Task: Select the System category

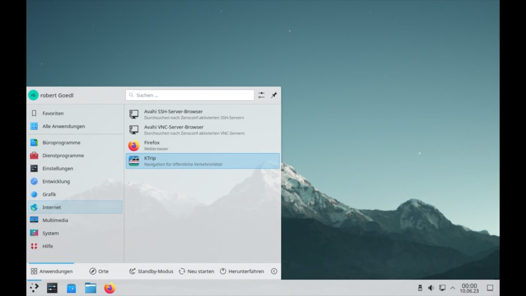Action: tap(76, 233)
